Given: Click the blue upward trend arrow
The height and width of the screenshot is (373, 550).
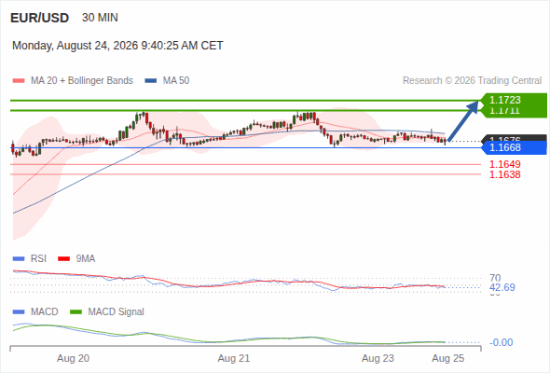Looking at the screenshot, I should coord(463,120).
